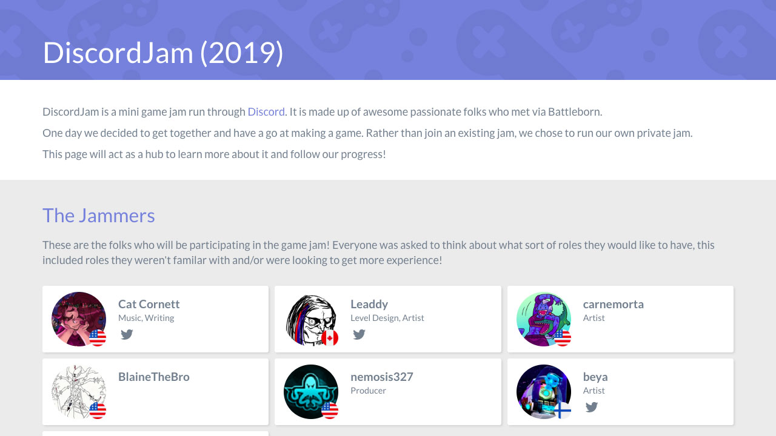
Task: Open the Discord link in the intro paragraph
Action: pyautogui.click(x=266, y=111)
